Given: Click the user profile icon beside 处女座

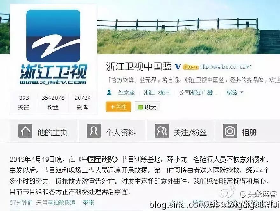Looking at the screenshot, I should tap(109, 92).
